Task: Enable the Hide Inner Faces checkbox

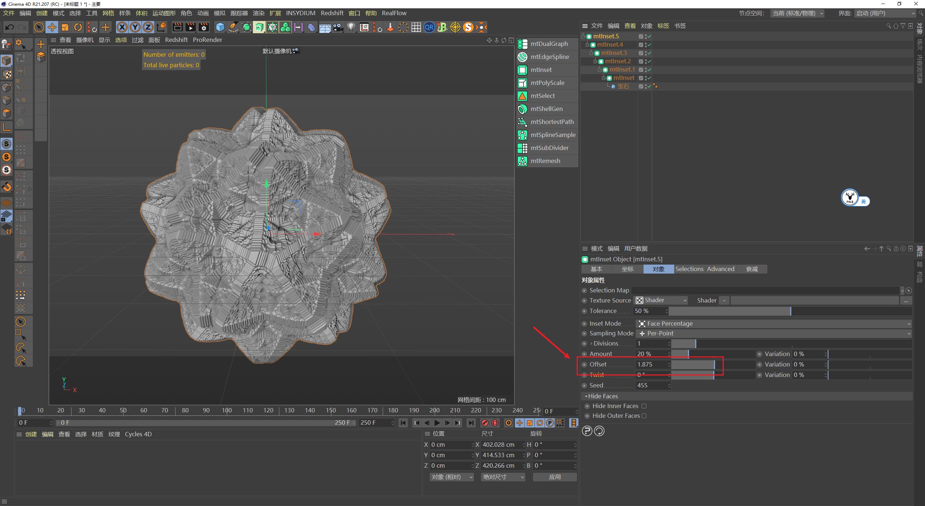Action: (x=645, y=406)
